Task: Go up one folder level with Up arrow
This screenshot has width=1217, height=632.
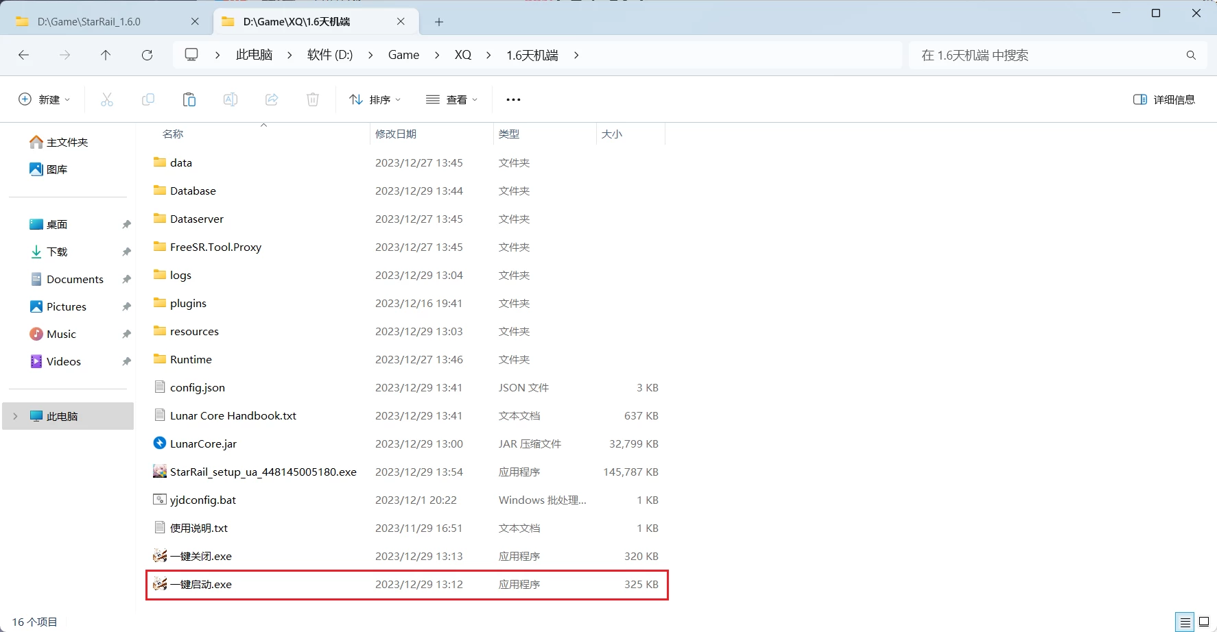Action: click(106, 56)
